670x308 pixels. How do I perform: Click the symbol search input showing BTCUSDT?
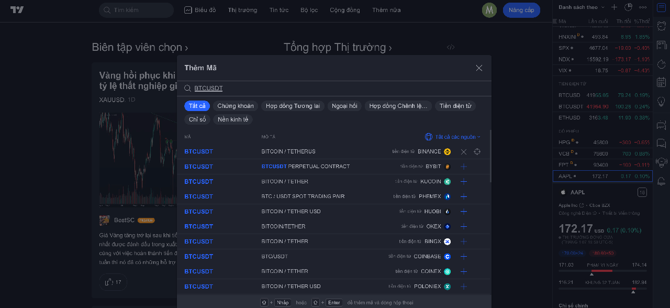click(x=208, y=88)
